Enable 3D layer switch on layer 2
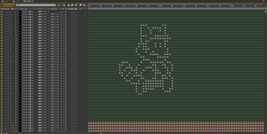This screenshot has width=267, height=134. click(76, 14)
